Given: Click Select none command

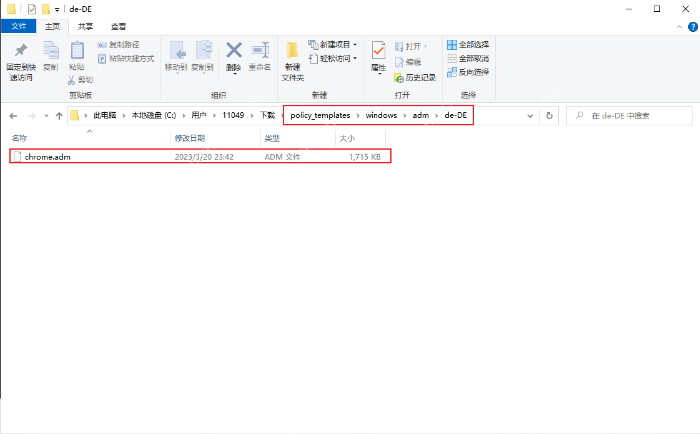Looking at the screenshot, I should pyautogui.click(x=468, y=59).
